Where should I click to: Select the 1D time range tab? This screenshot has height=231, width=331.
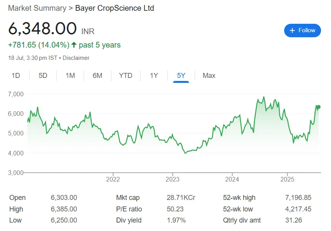coord(16,76)
